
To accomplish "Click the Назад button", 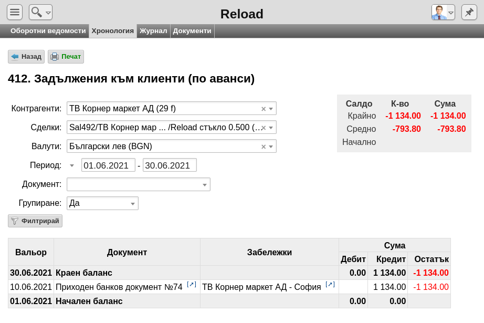I will 26,57.
